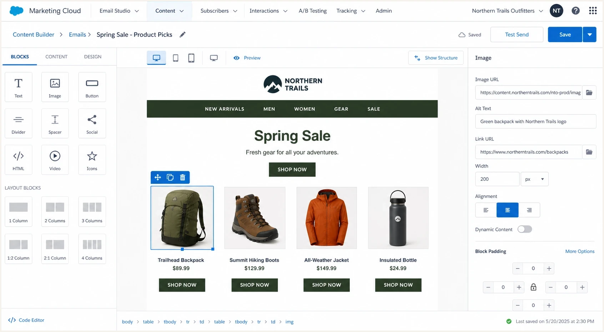
Task: Open the Preview link
Action: (247, 58)
